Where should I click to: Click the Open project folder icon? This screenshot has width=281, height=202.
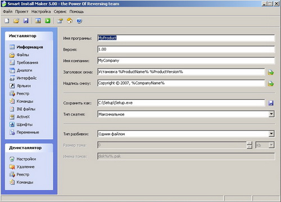pyautogui.click(x=16, y=21)
